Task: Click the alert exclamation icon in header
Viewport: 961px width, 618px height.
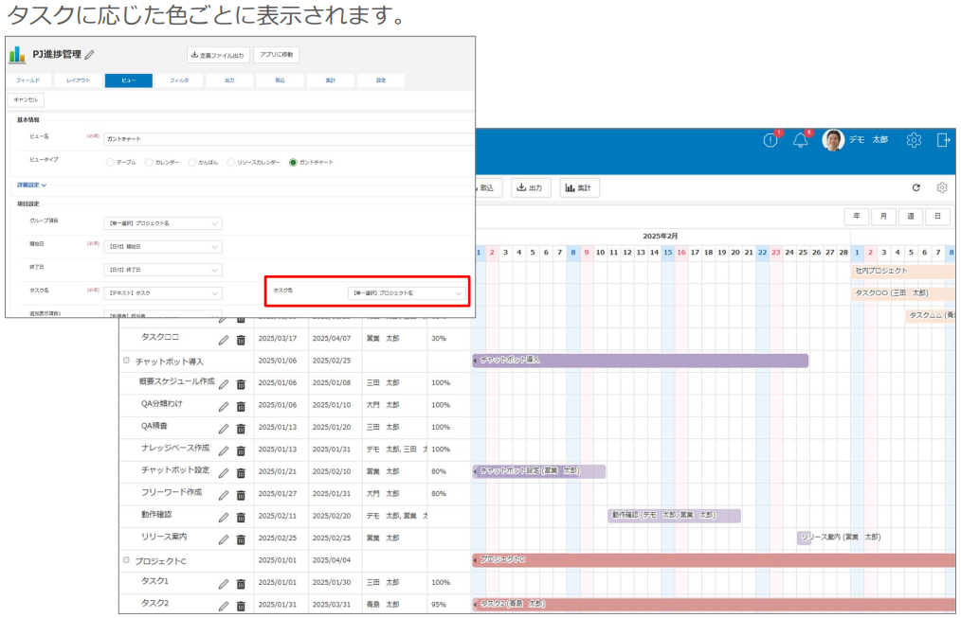Action: pyautogui.click(x=771, y=140)
